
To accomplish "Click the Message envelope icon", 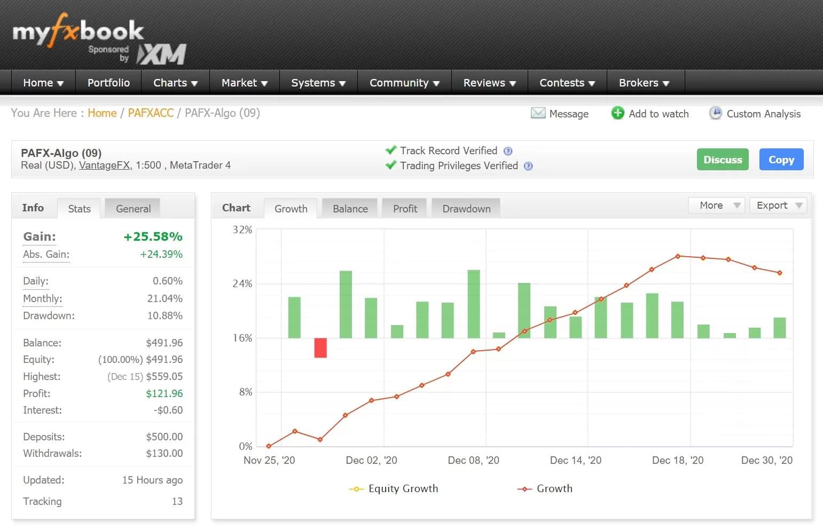I will [538, 113].
